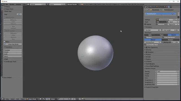Open the Render menu
181x101 pixels.
point(12,4)
